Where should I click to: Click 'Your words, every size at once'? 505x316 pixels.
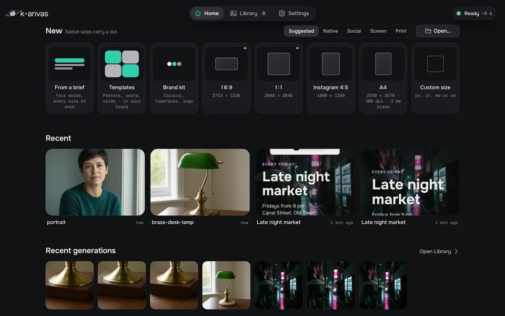(69, 101)
